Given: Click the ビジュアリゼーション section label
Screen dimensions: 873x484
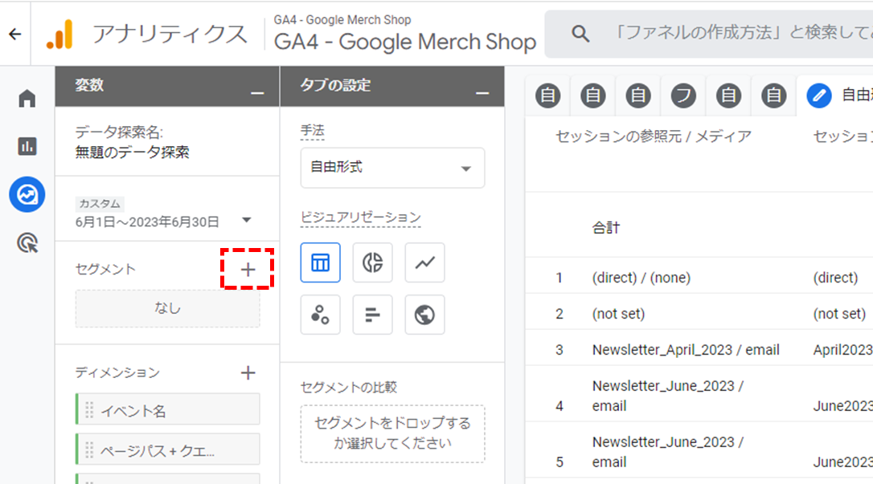Looking at the screenshot, I should click(x=360, y=217).
